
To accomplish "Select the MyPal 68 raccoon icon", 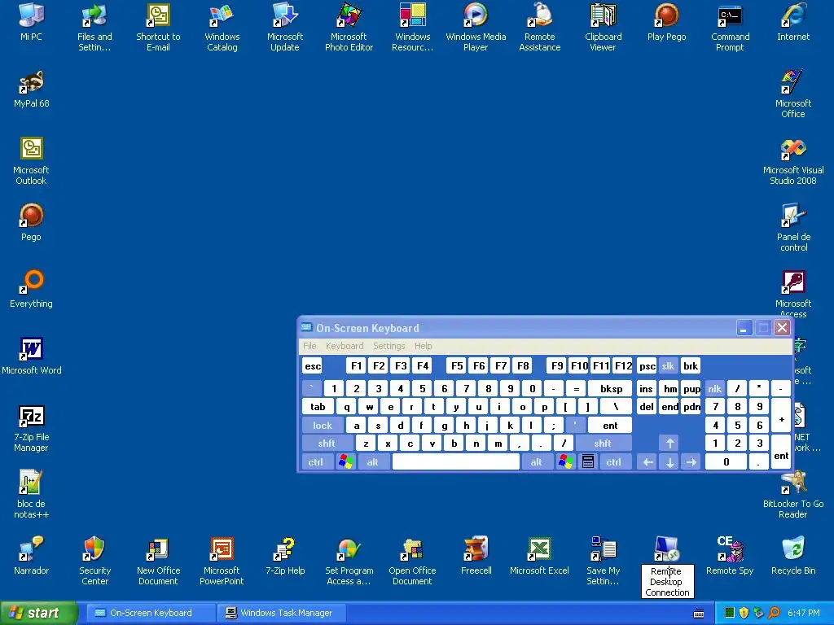I will click(32, 83).
